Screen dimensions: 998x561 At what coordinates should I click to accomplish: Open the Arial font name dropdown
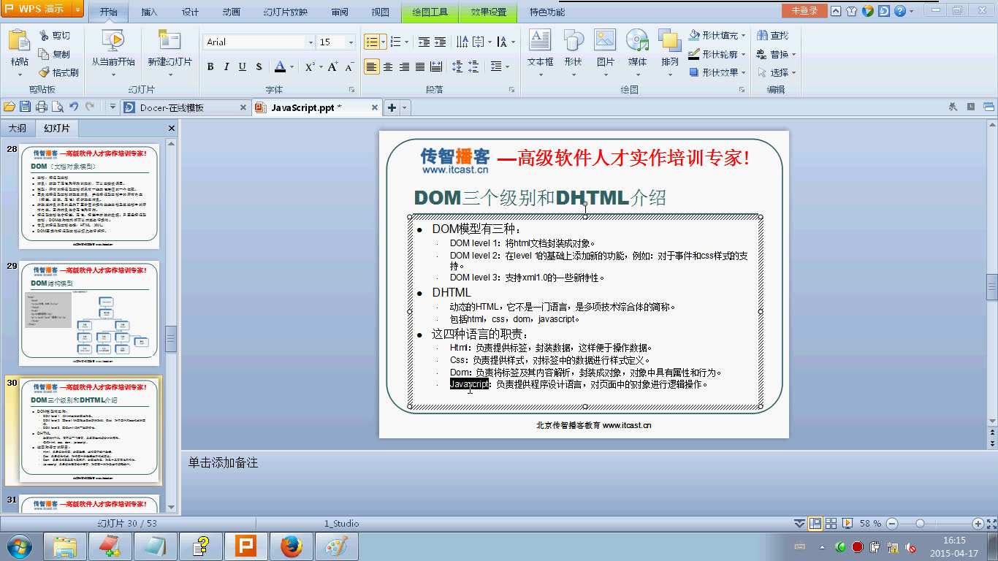pyautogui.click(x=311, y=42)
